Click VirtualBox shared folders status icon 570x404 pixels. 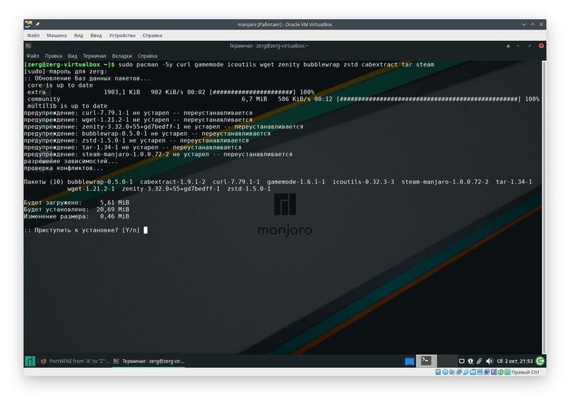(473, 372)
